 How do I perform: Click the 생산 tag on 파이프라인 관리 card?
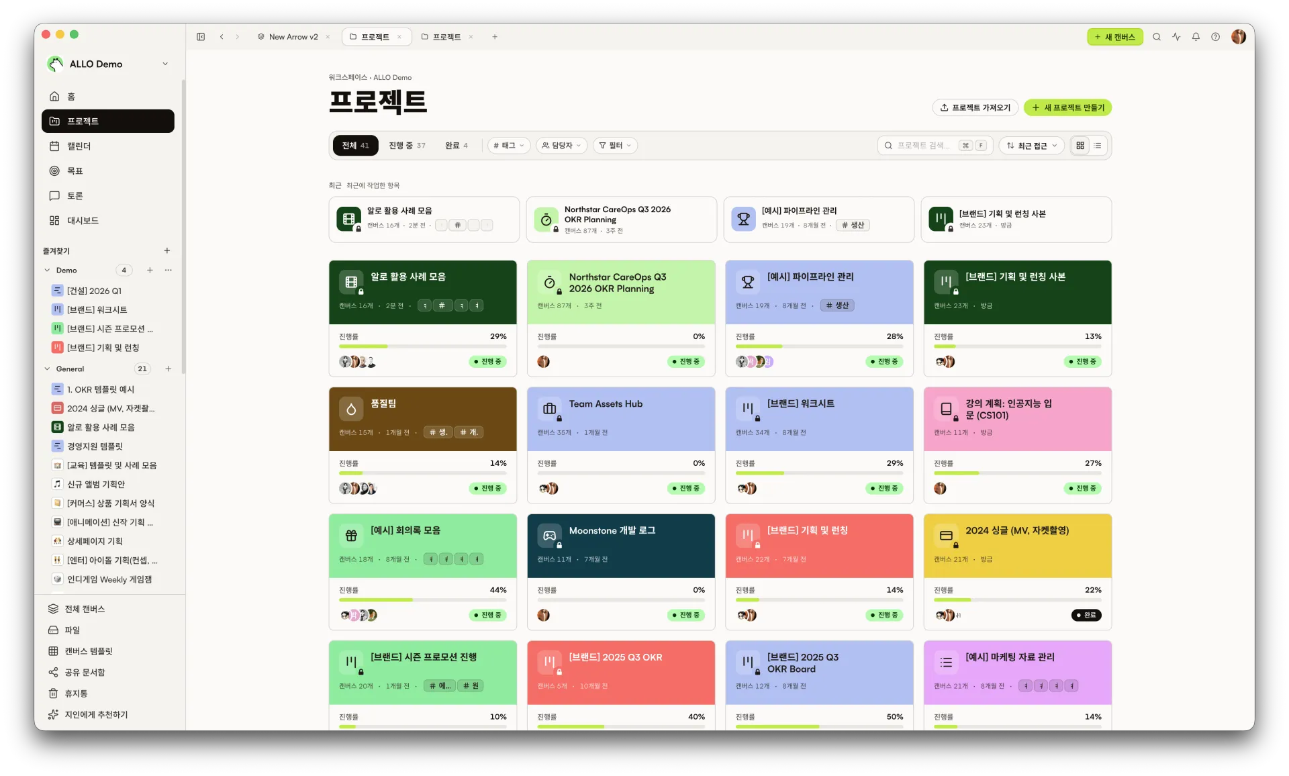pos(837,305)
